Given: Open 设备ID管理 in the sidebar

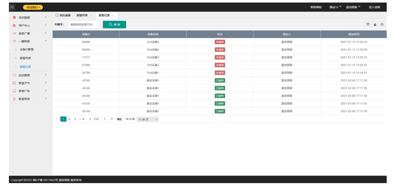Looking at the screenshot, I should (x=26, y=50).
